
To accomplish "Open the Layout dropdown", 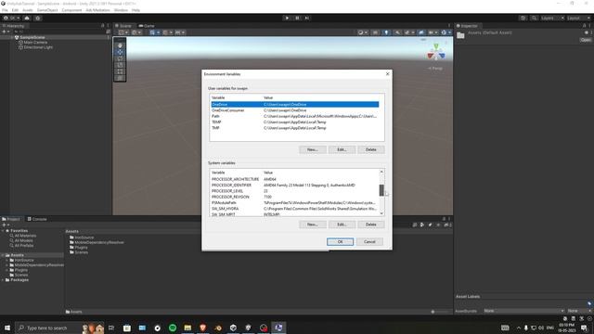I will tap(579, 18).
